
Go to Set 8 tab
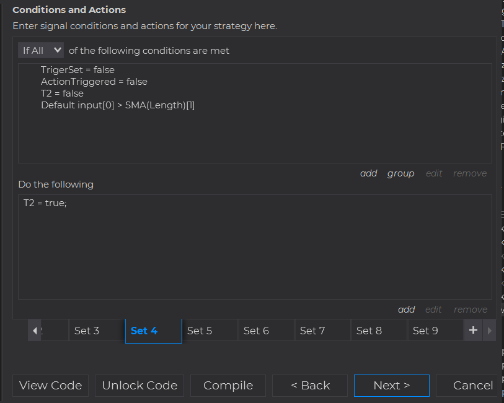(369, 331)
